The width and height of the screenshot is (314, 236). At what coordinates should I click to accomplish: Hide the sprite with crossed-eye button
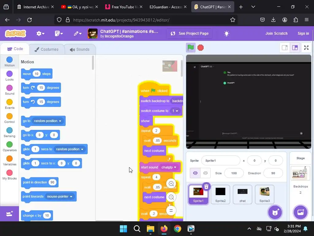[x=205, y=173]
